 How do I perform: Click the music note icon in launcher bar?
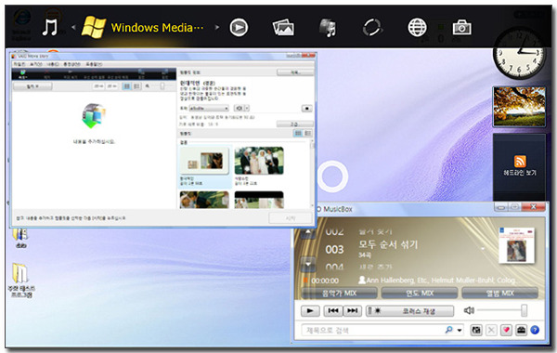tap(49, 27)
